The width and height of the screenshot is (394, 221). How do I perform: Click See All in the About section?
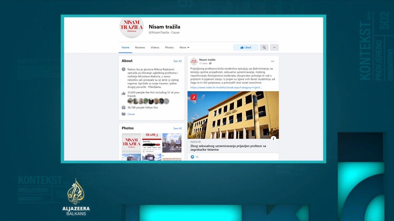[x=177, y=61]
